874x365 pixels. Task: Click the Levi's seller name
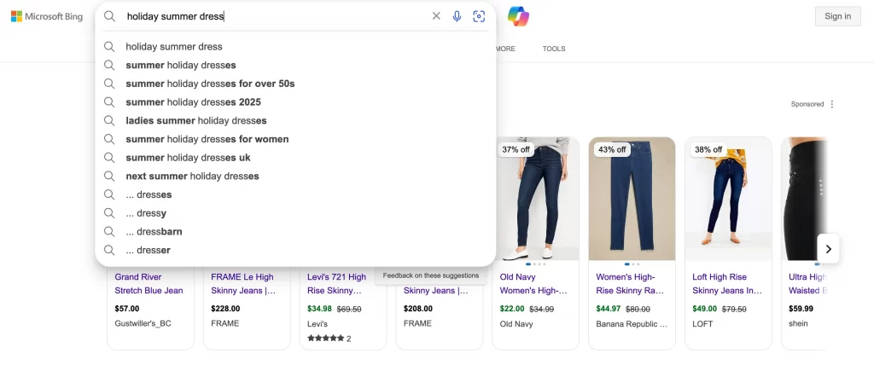pos(318,324)
